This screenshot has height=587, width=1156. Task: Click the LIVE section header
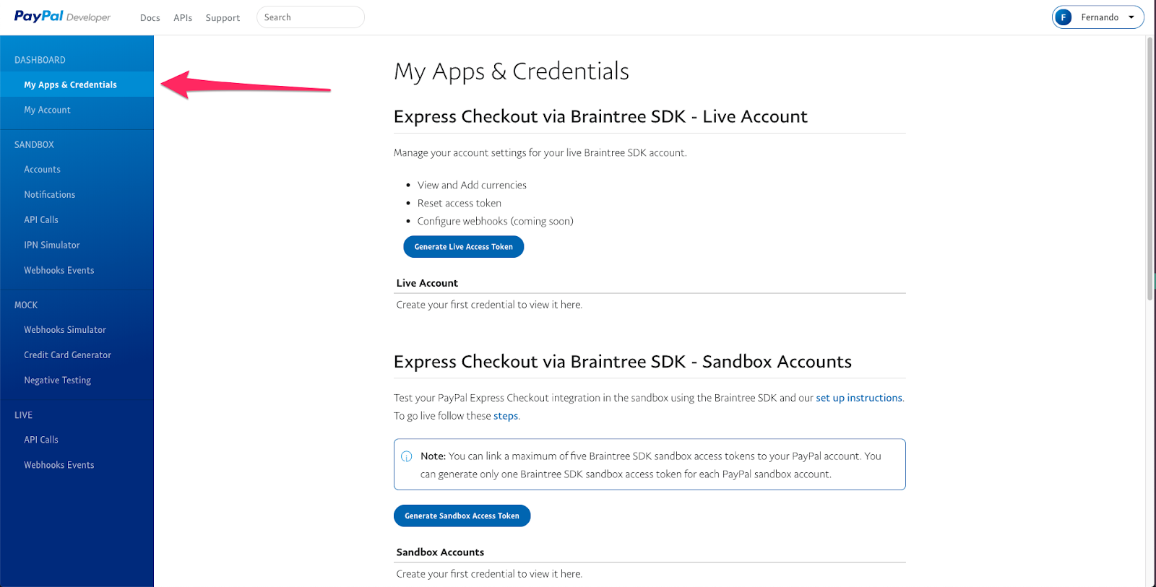coord(23,415)
